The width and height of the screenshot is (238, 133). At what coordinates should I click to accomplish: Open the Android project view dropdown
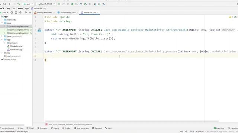(5, 13)
